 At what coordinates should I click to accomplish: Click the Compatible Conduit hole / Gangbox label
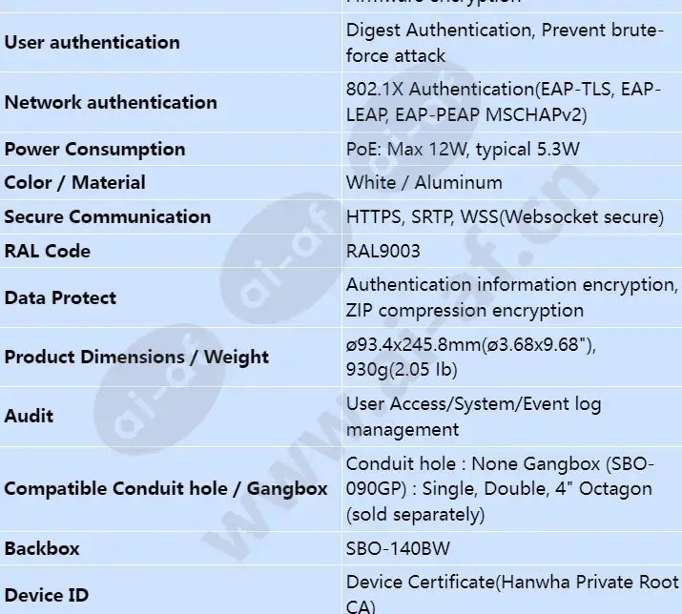coord(166,489)
